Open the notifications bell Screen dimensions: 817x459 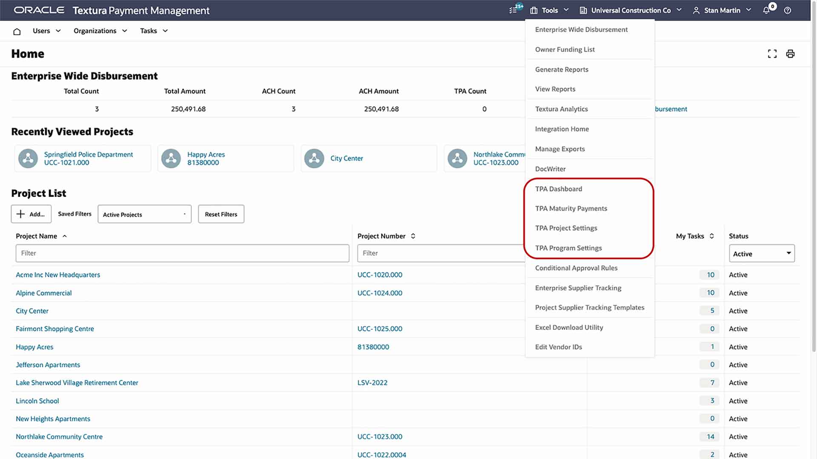[766, 10]
